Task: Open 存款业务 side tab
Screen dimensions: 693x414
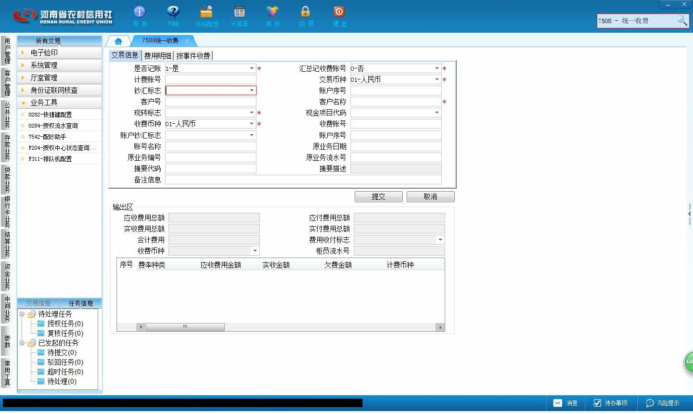Action: pyautogui.click(x=7, y=147)
